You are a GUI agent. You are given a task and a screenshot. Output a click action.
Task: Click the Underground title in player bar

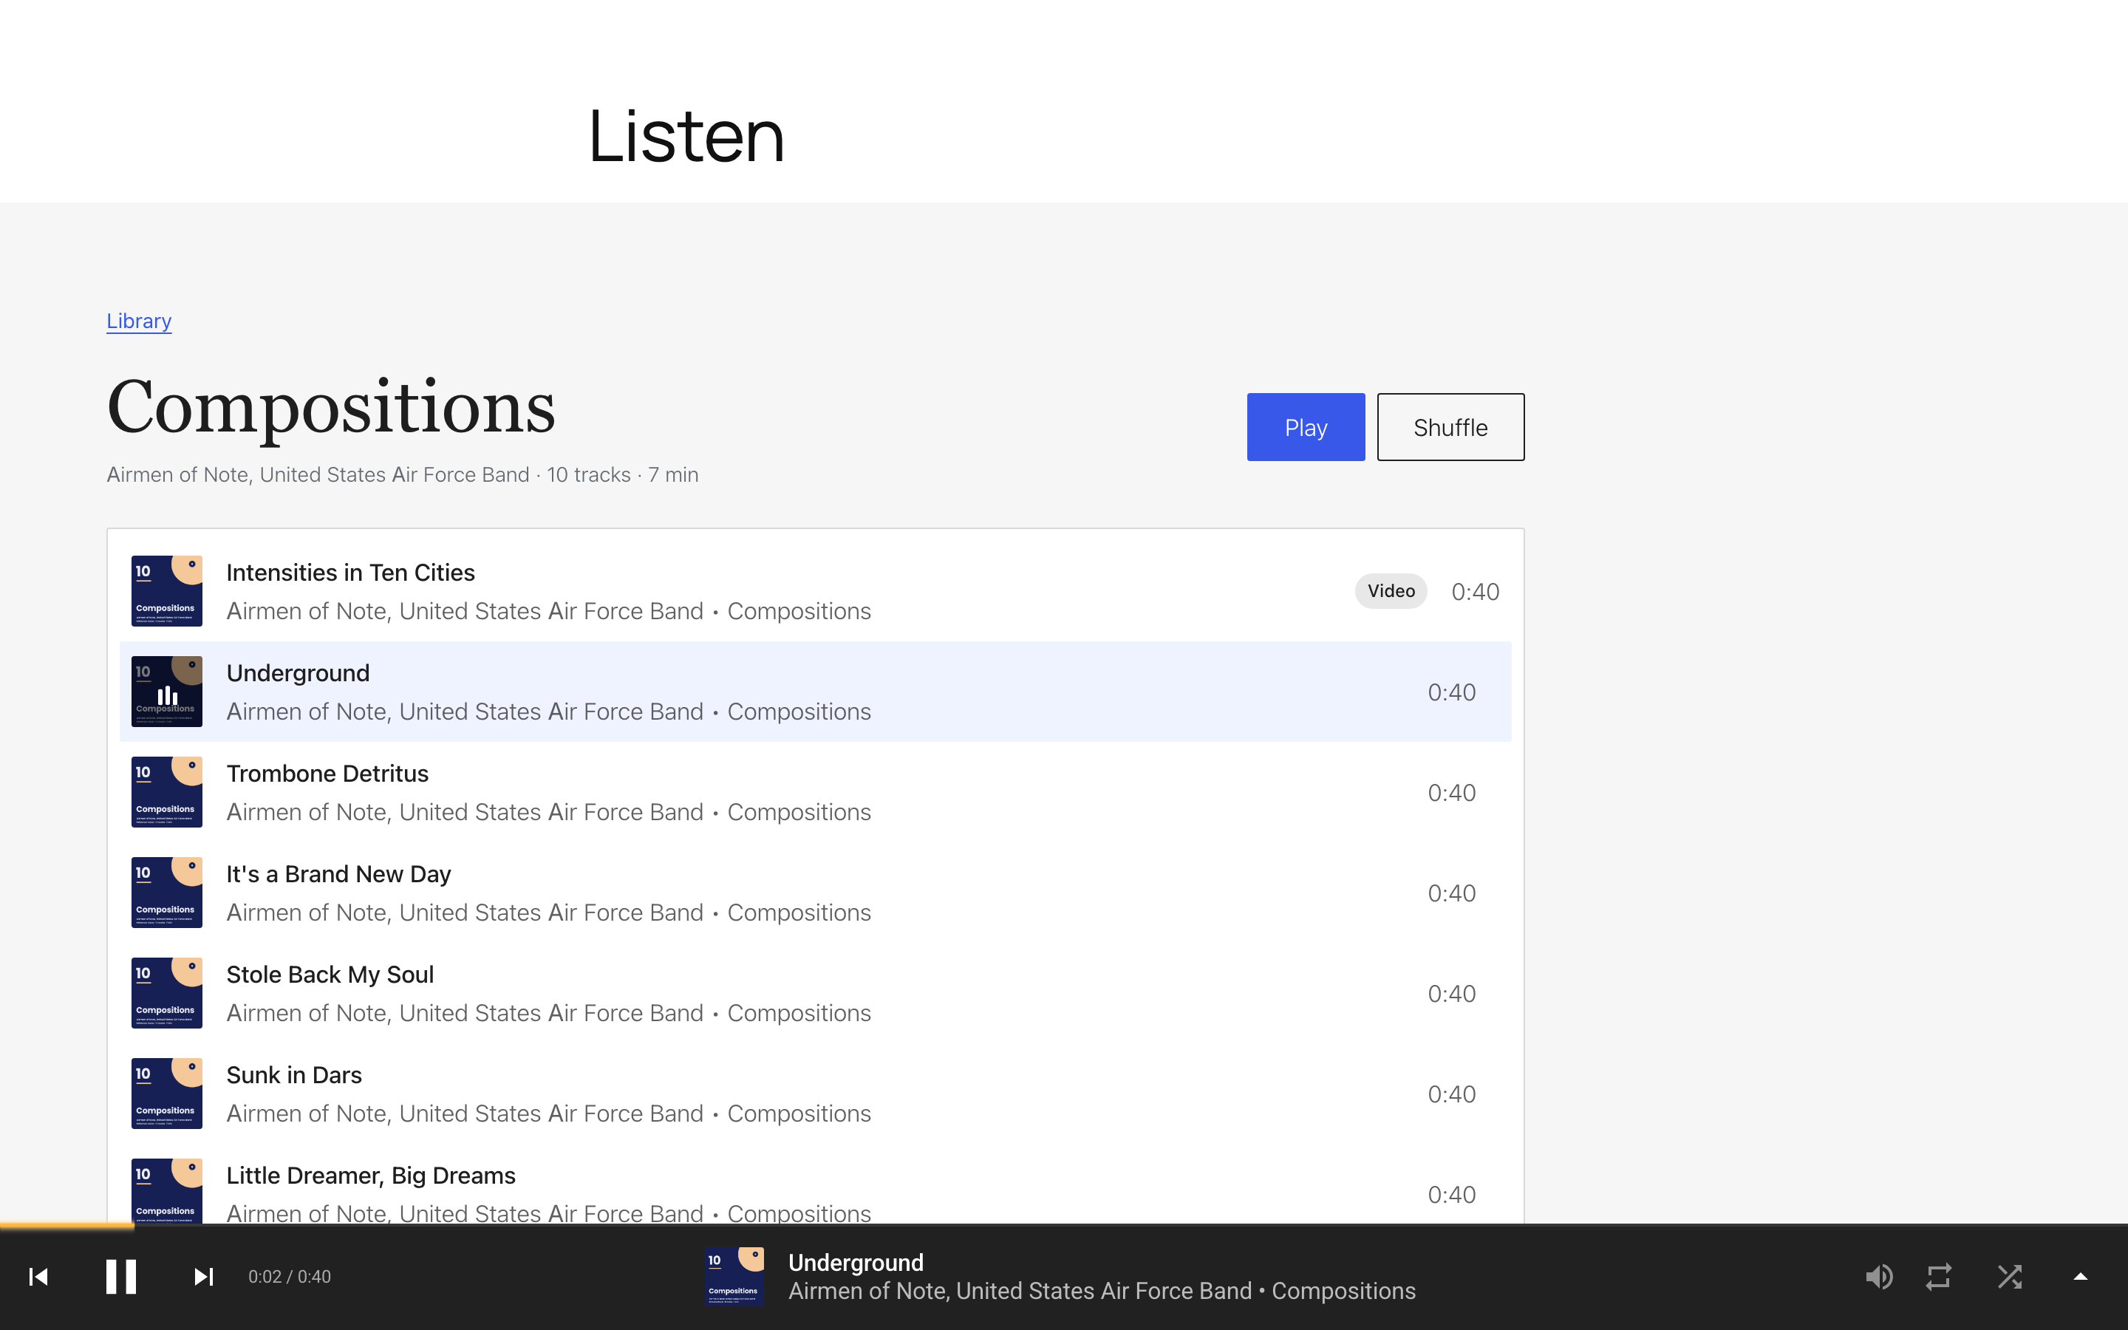click(x=856, y=1262)
